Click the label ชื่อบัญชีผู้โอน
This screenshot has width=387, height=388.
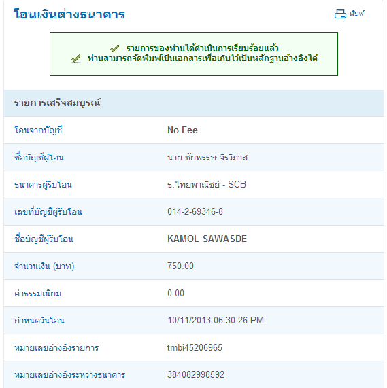coord(39,158)
